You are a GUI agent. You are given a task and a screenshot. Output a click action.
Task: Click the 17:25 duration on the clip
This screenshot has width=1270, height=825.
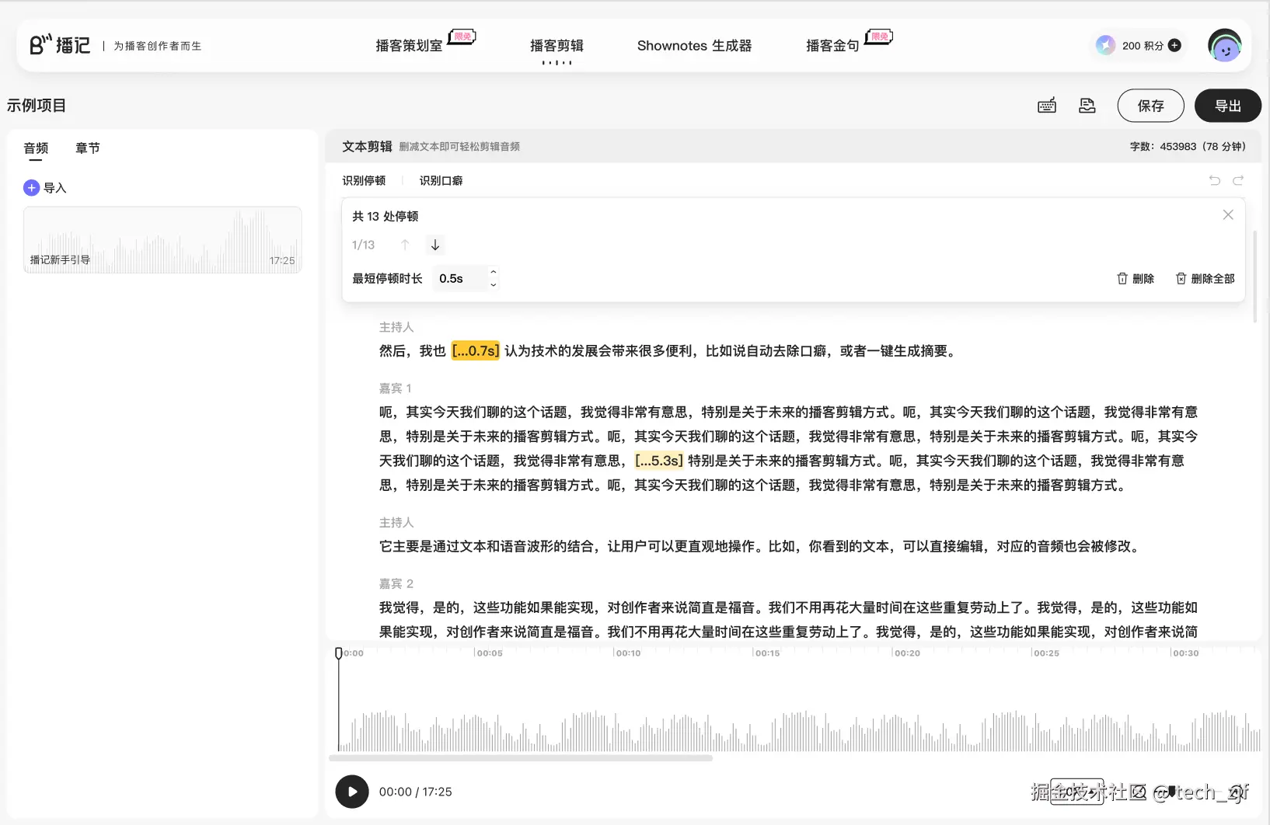pos(282,260)
